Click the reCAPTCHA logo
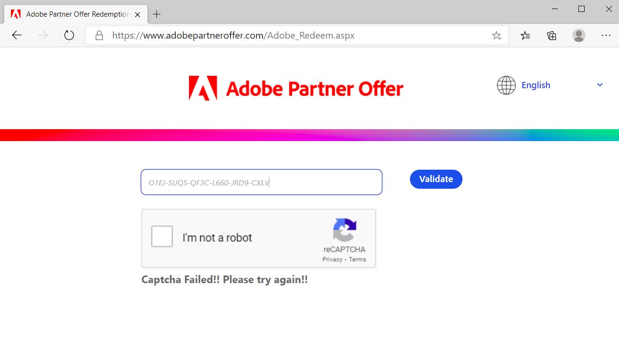This screenshot has width=619, height=357. tap(345, 230)
